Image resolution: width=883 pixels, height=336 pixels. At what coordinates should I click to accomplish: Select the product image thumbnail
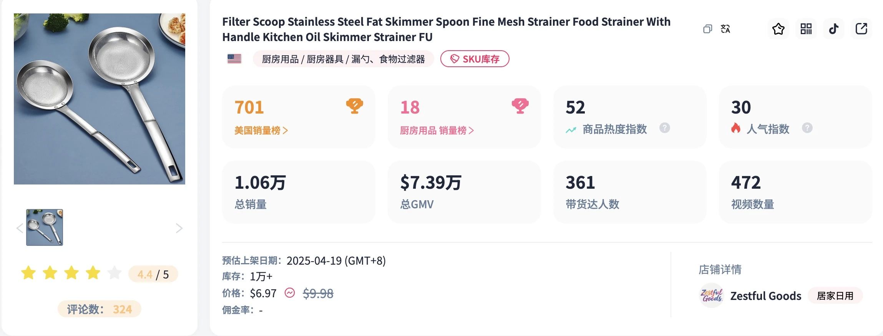[45, 227]
